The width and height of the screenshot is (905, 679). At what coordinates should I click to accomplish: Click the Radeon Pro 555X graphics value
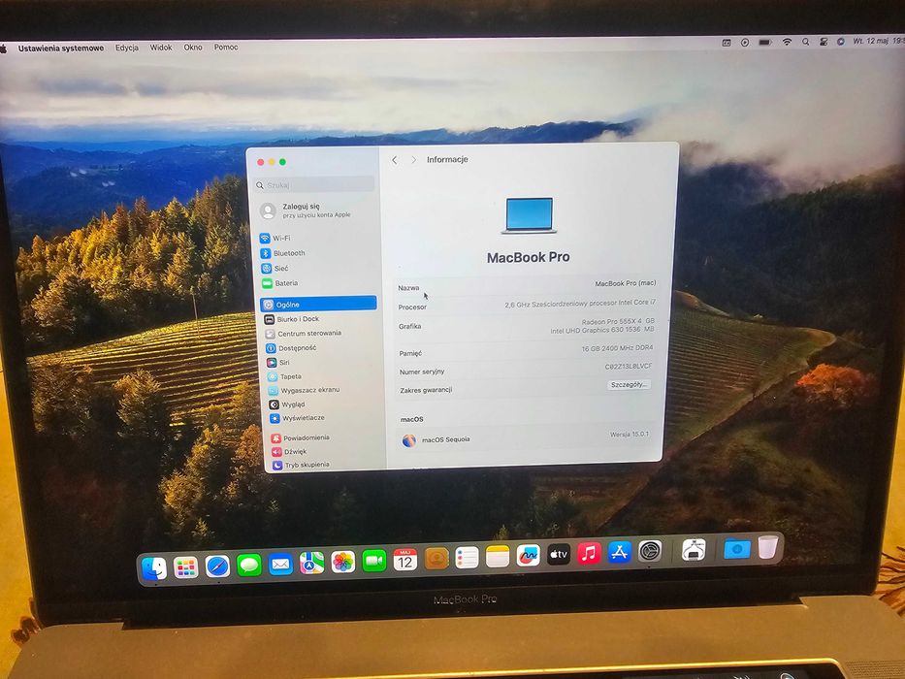coord(618,321)
